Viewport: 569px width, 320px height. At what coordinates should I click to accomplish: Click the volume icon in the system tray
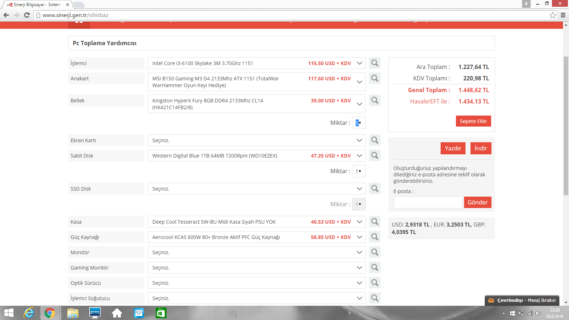(538, 313)
